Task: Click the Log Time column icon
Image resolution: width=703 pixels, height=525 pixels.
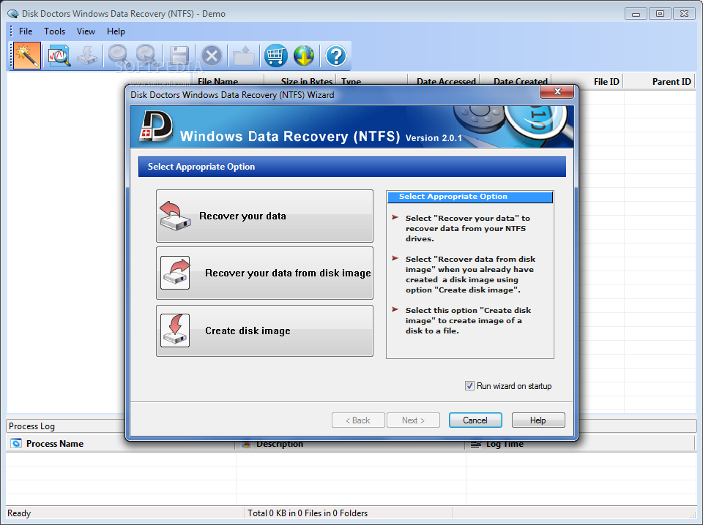Action: point(476,444)
